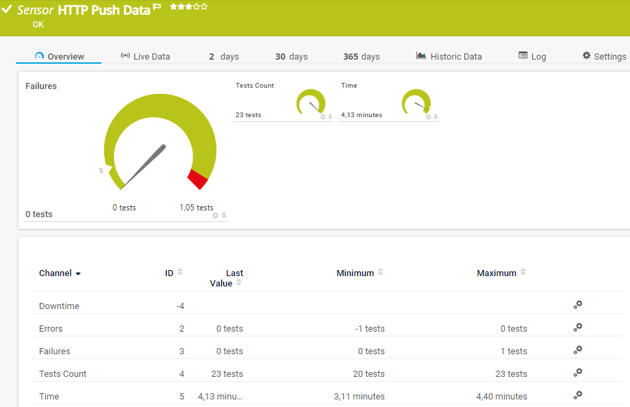Open channel settings for the Time row
Screen dimensions: 630x407
pyautogui.click(x=577, y=396)
